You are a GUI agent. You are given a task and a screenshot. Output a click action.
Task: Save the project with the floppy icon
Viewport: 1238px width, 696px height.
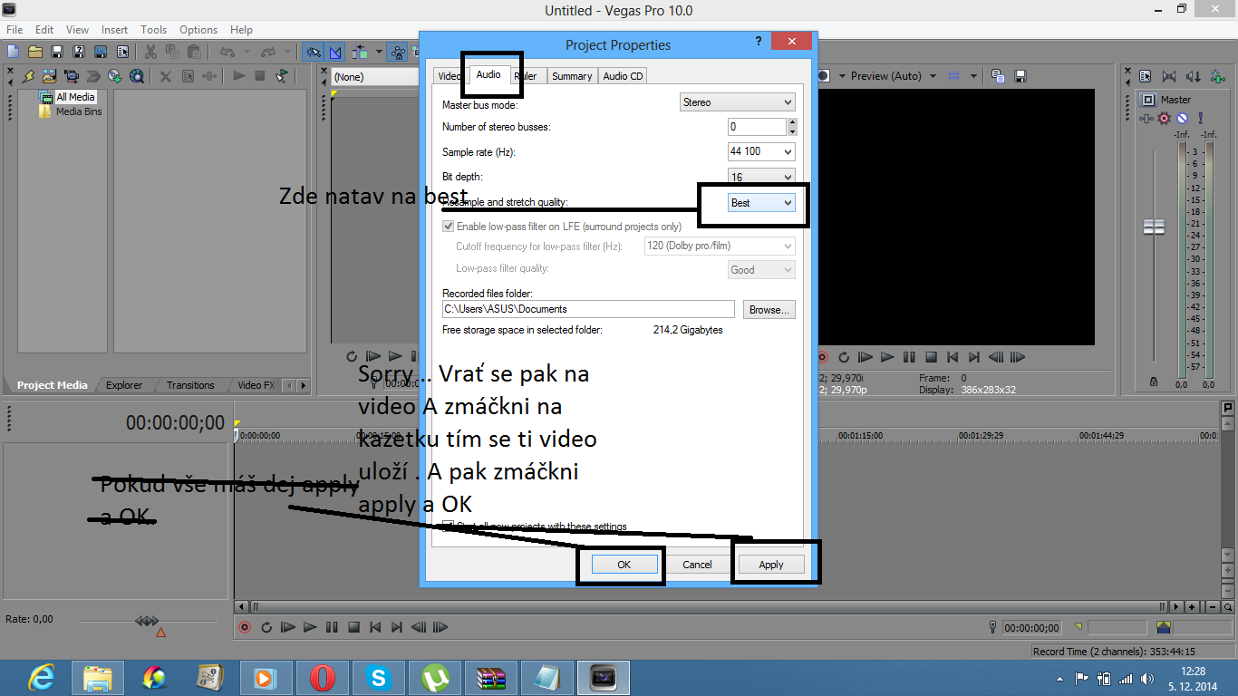click(56, 52)
